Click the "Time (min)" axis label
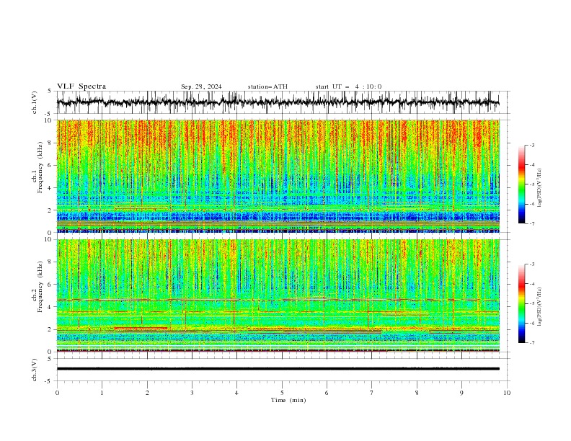The image size is (571, 441). (x=288, y=400)
